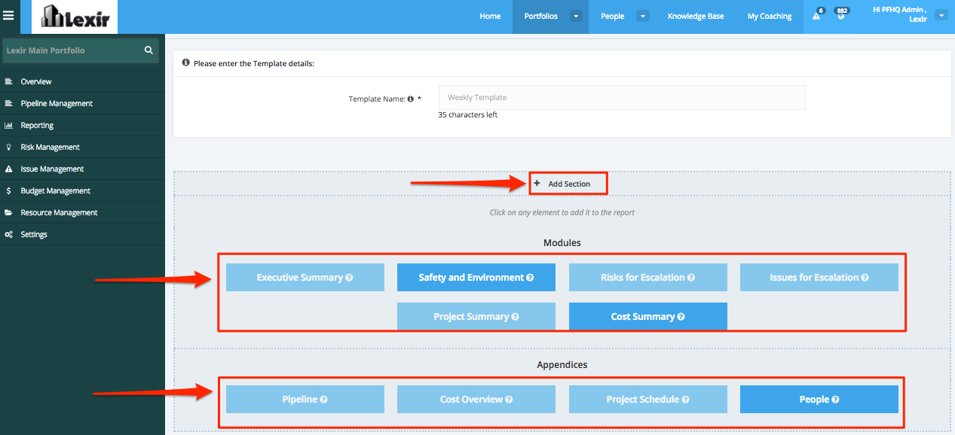Add the Project Schedule appendix
Image resolution: width=955 pixels, height=435 pixels.
click(x=648, y=400)
